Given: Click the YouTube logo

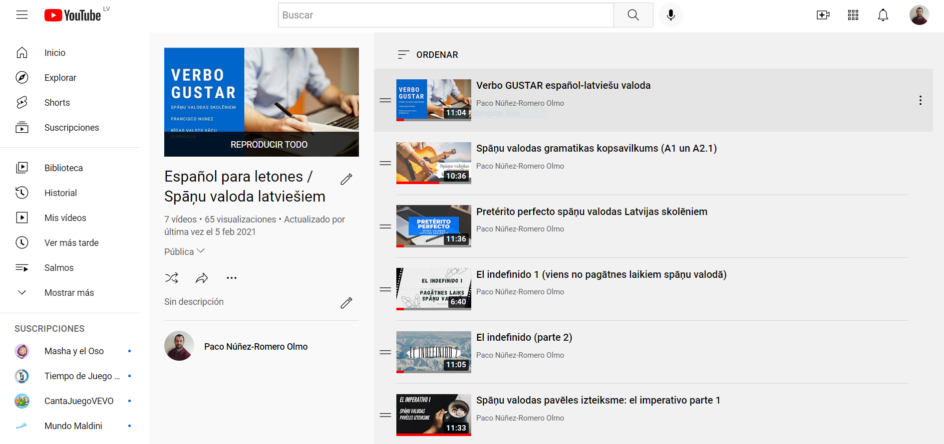Looking at the screenshot, I should click(x=73, y=15).
